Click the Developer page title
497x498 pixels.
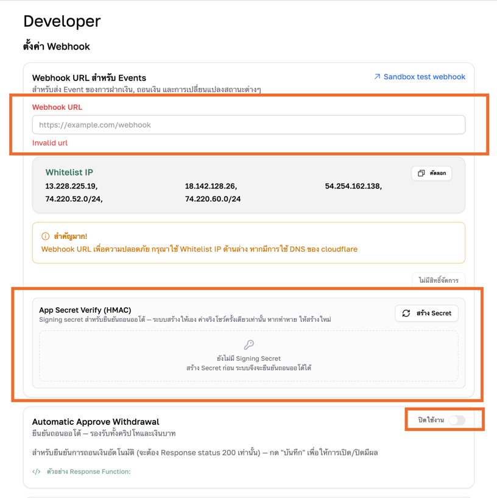pyautogui.click(x=62, y=21)
